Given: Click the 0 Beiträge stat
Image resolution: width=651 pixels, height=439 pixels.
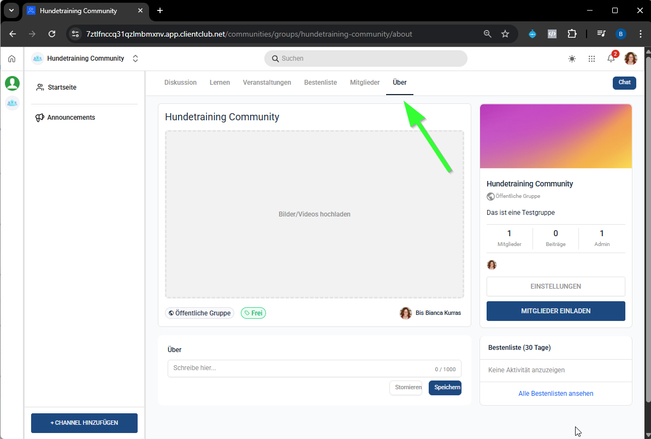Looking at the screenshot, I should click(555, 238).
